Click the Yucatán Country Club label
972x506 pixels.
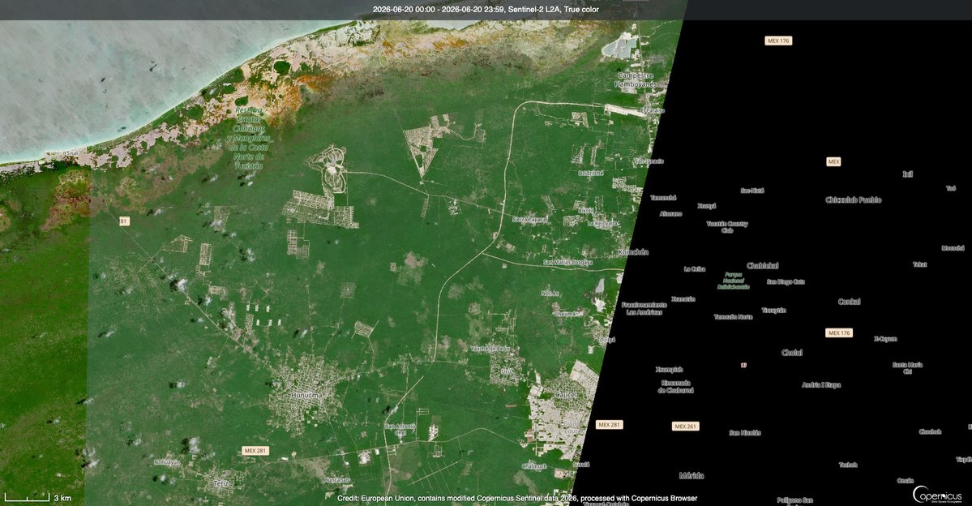pyautogui.click(x=727, y=227)
